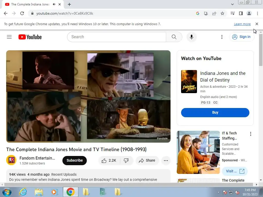Open the tab search chevron
This screenshot has width=263, height=197.
232,4
